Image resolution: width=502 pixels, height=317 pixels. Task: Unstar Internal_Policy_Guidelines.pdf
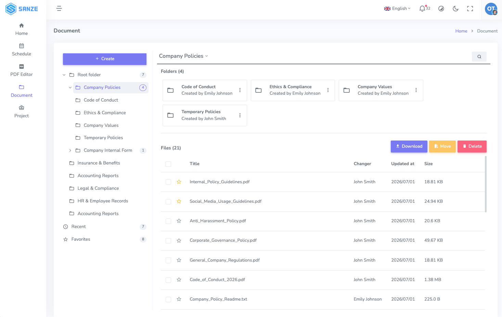pos(179,182)
